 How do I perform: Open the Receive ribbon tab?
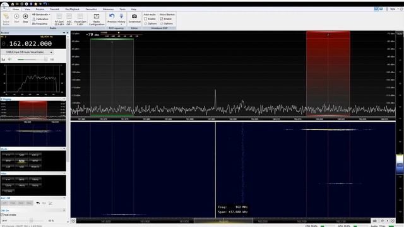point(40,9)
